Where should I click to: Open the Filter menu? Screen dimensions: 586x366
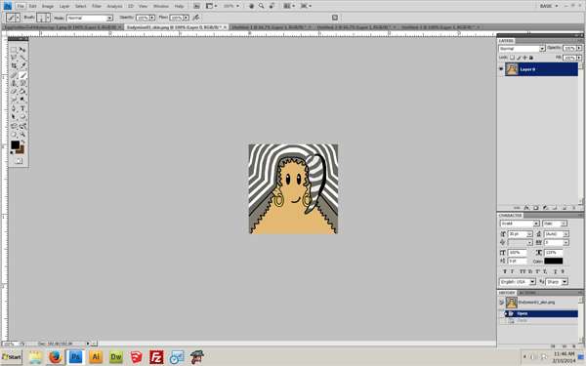tap(97, 6)
